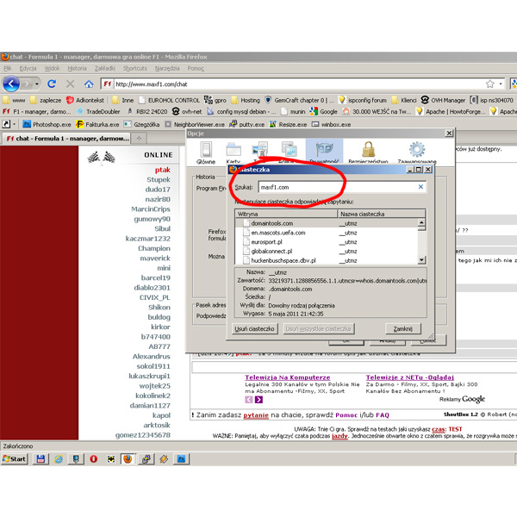Image resolution: width=517 pixels, height=517 pixels.
Task: Click the Usuń ciasteczko button
Action: pyautogui.click(x=254, y=329)
